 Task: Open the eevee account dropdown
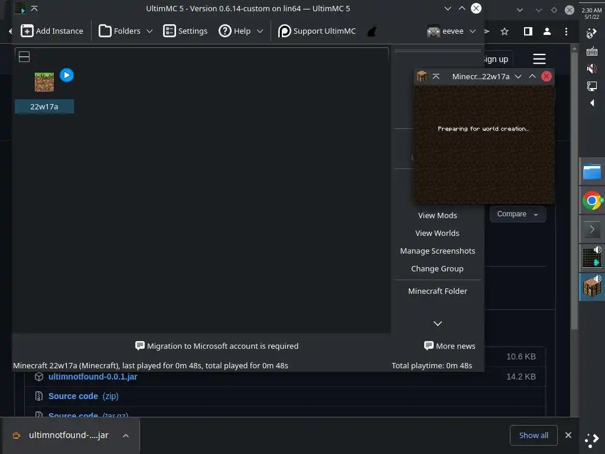pyautogui.click(x=451, y=31)
